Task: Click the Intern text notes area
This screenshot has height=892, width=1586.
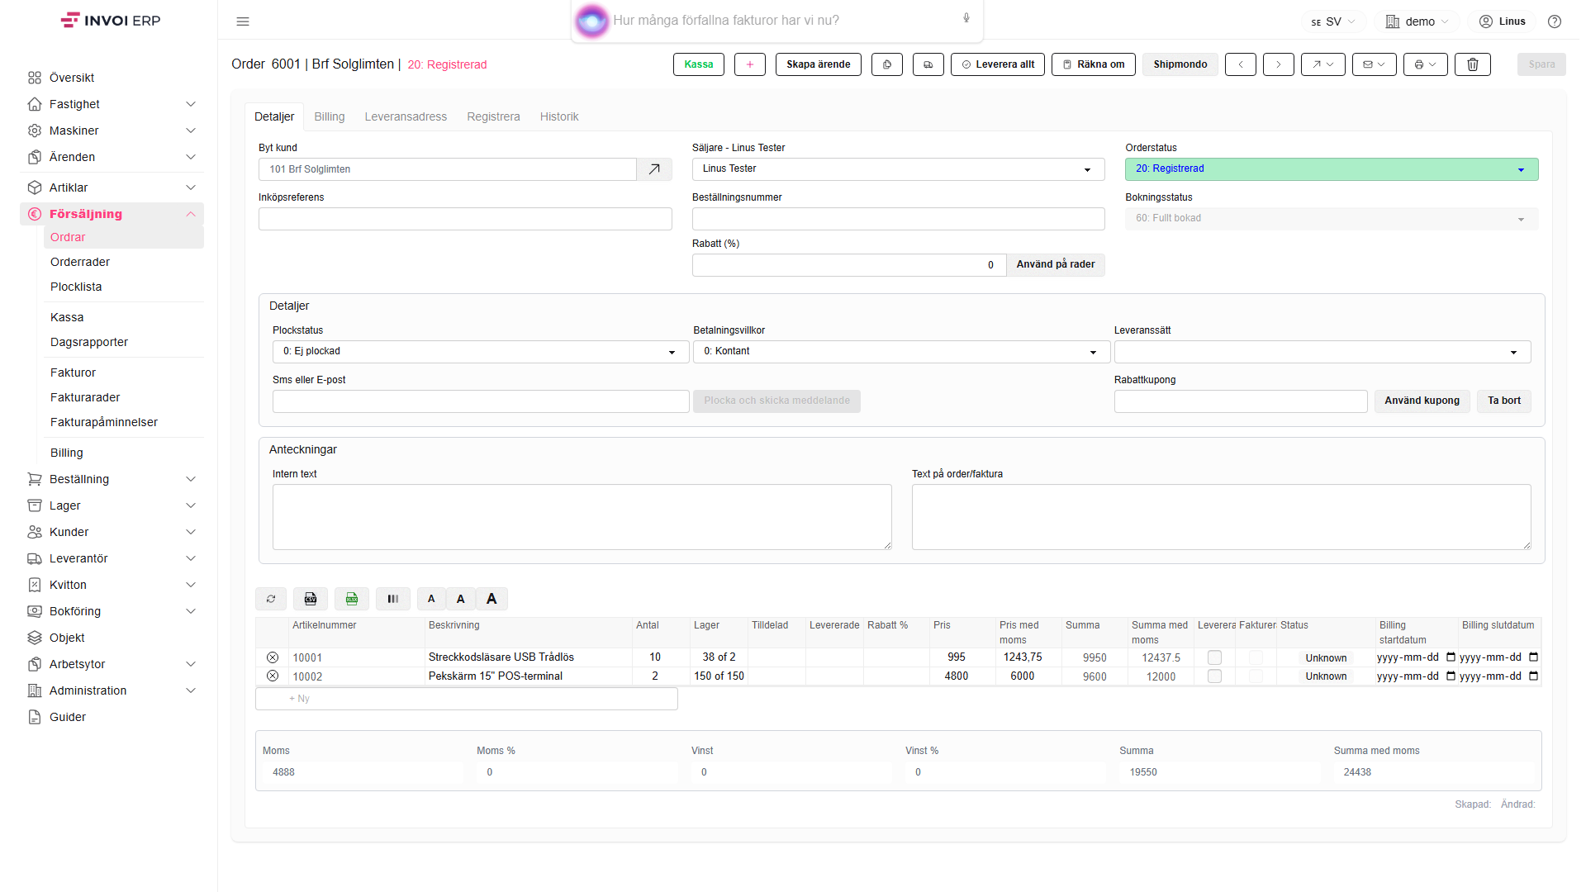Action: [582, 517]
